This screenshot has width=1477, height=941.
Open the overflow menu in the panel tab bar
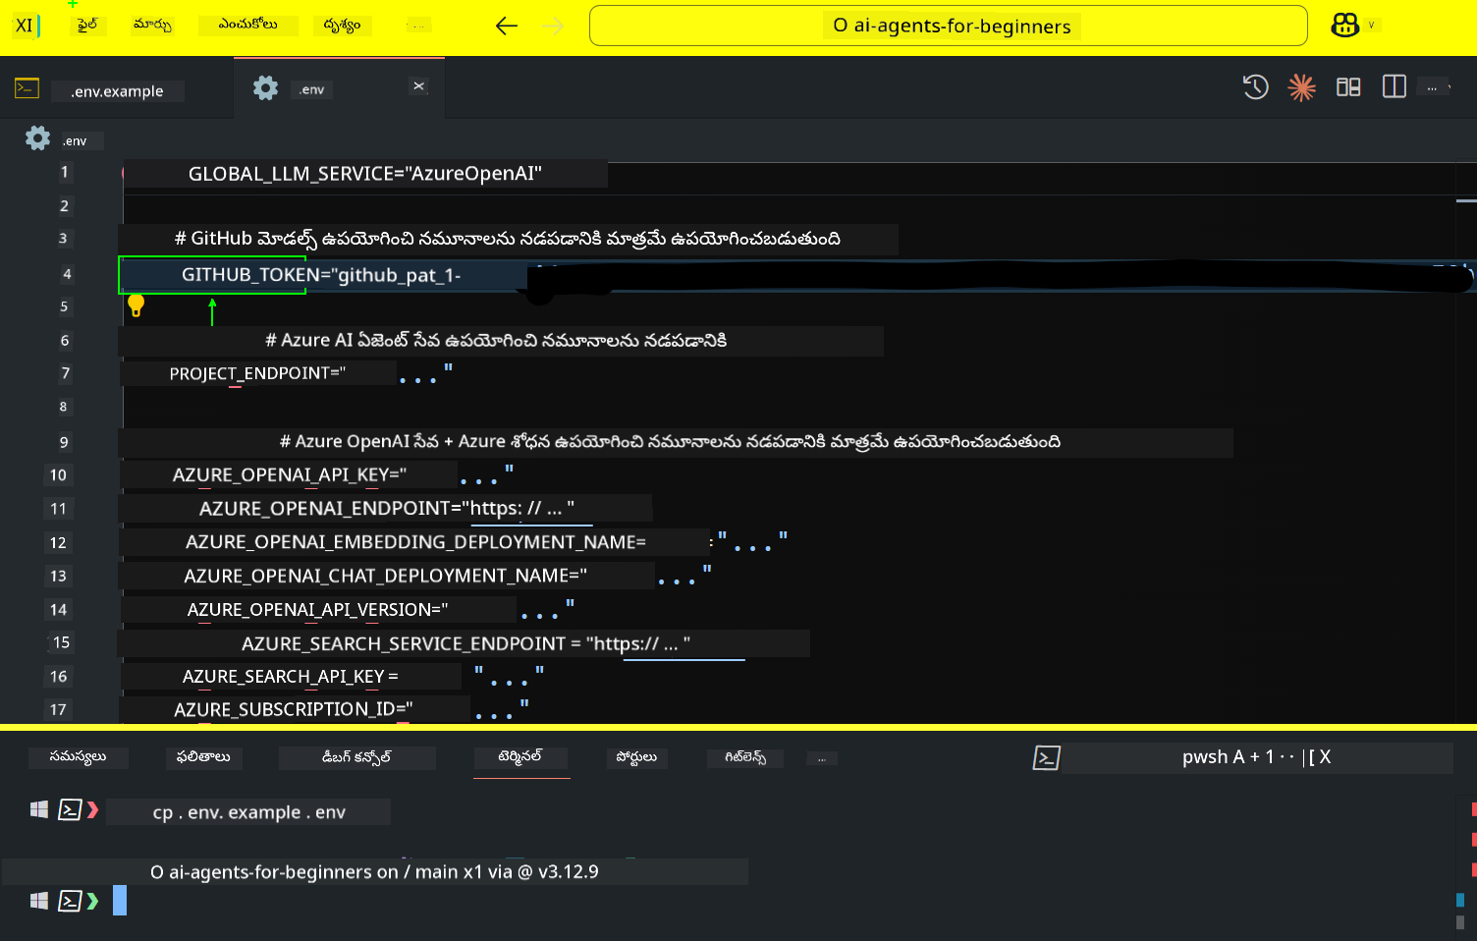coord(822,757)
